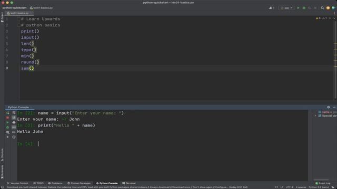Image resolution: width=337 pixels, height=189 pixels.
Task: Expand the Special Variables node in the variables pane
Action: [x=315, y=115]
